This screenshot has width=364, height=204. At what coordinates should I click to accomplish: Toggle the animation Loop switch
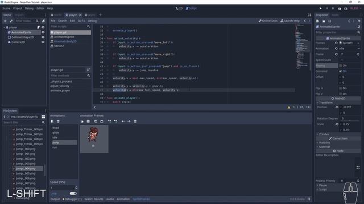point(73,193)
